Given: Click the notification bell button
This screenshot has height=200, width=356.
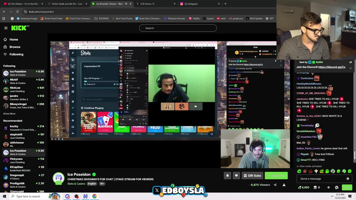Looking at the screenshot, I should [228, 176].
